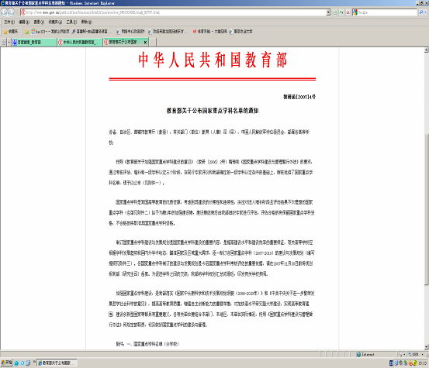Select the IE window taskbar button
Screen dimensions: 429x368
(x=57, y=363)
